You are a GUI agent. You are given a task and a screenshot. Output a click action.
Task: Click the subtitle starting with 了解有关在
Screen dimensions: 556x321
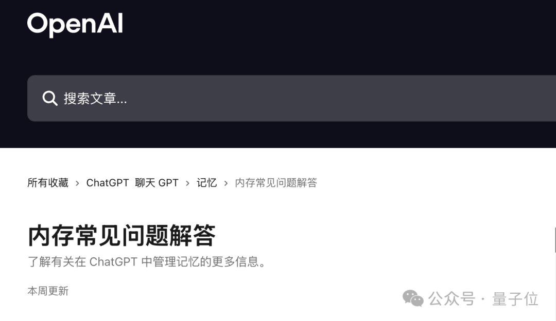pos(147,262)
